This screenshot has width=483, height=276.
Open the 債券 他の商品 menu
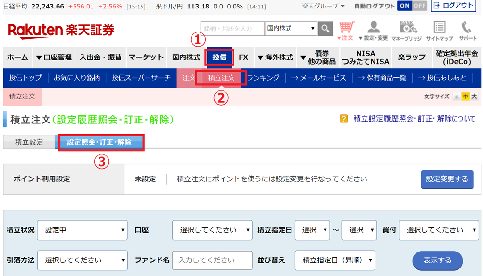318,57
